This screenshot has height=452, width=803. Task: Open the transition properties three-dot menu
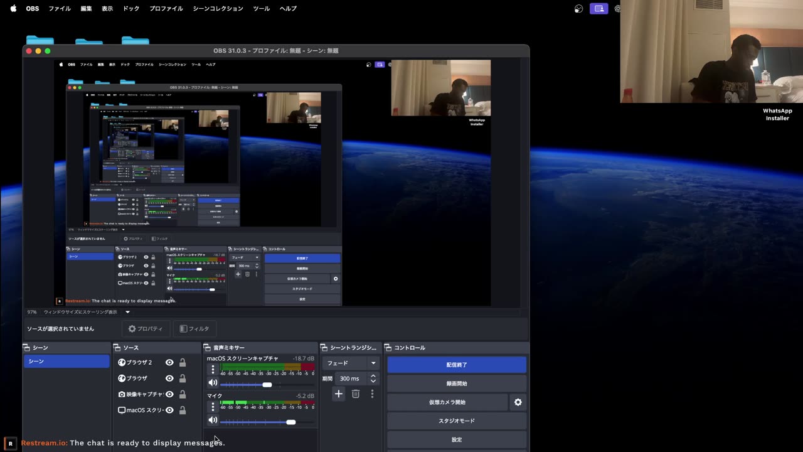tap(372, 394)
